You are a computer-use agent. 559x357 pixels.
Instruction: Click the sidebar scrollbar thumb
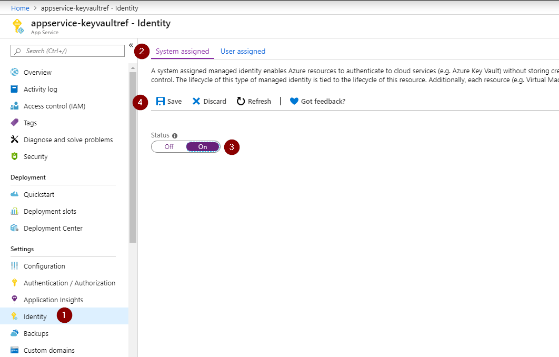point(133,157)
